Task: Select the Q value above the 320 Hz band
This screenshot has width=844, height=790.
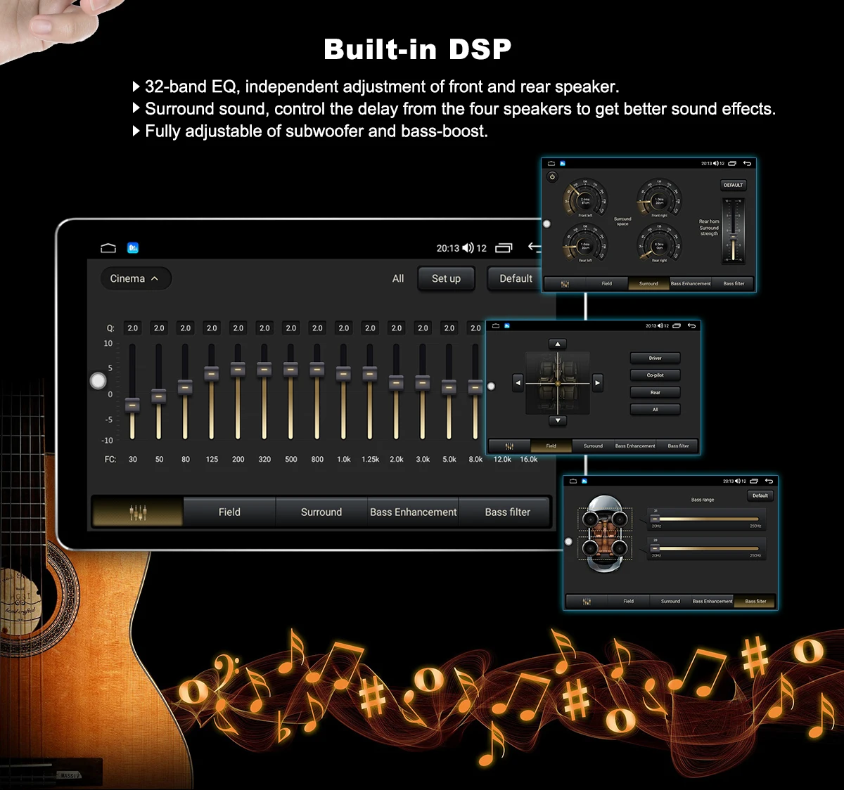Action: click(x=264, y=328)
